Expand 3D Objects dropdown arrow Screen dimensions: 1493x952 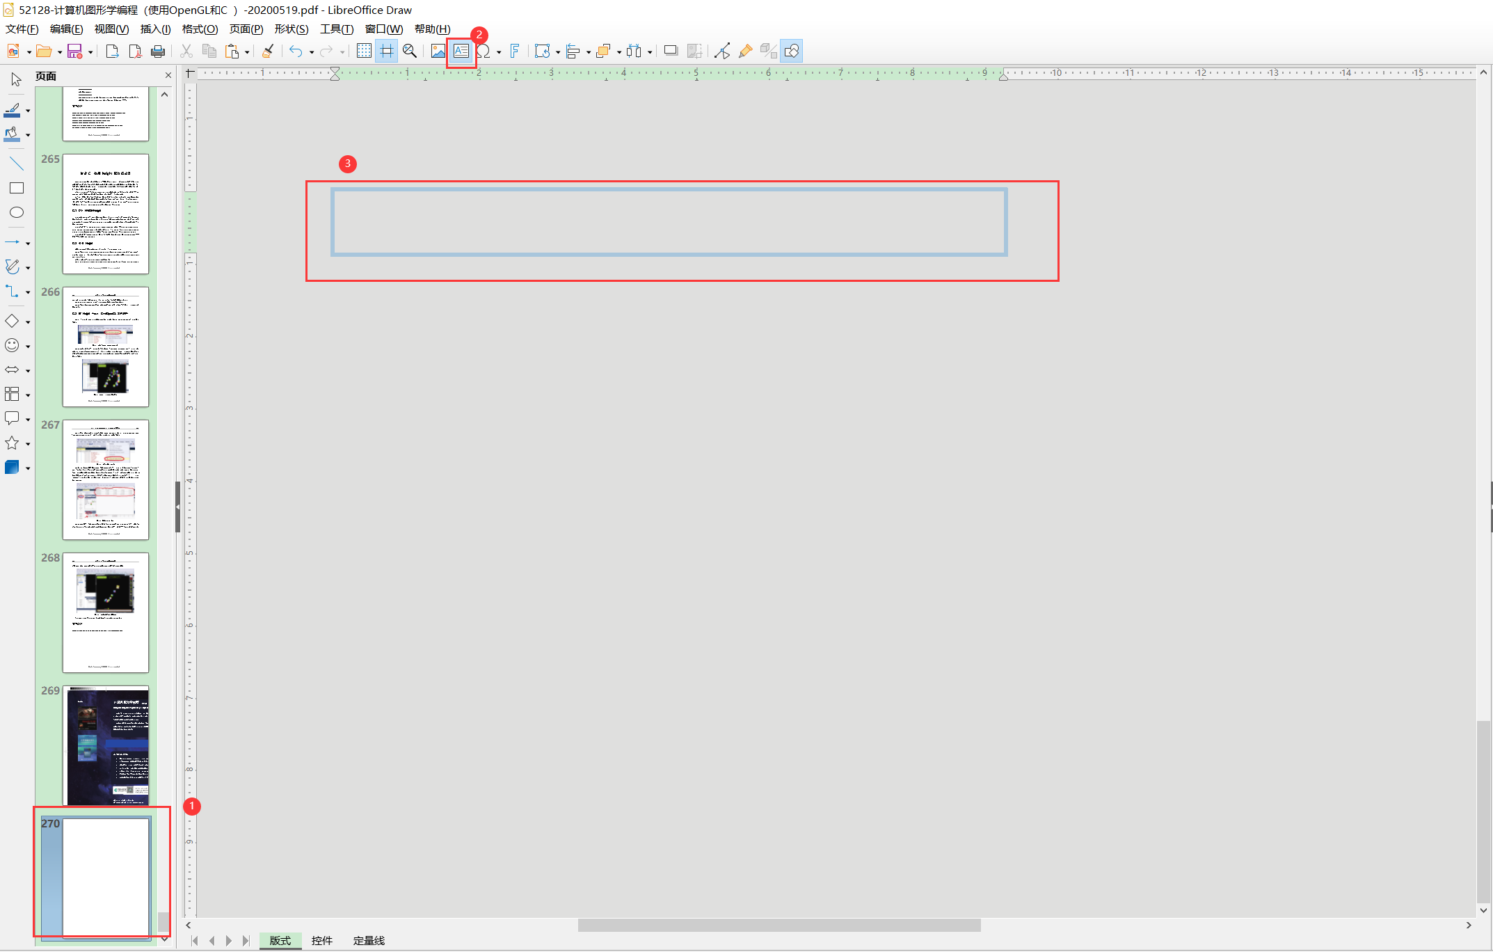(28, 468)
